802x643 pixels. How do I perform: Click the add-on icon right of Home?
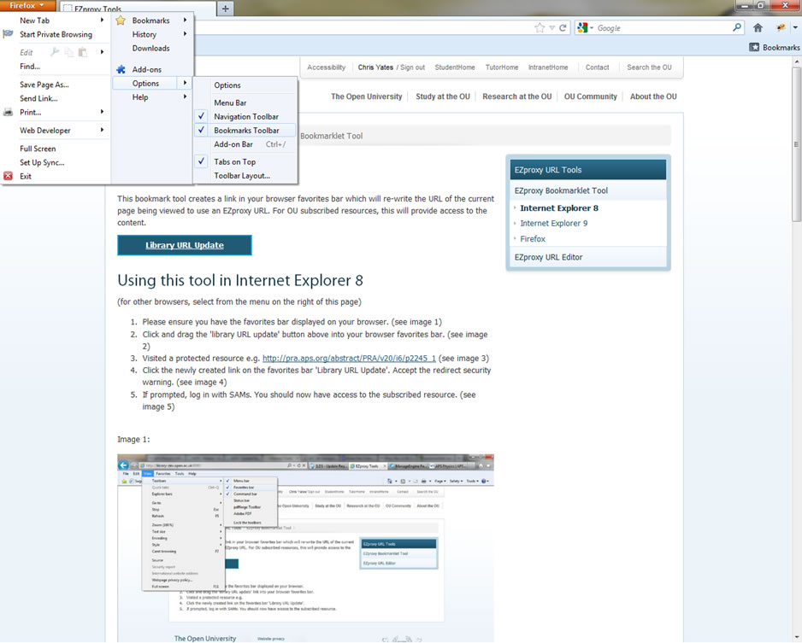click(x=781, y=28)
